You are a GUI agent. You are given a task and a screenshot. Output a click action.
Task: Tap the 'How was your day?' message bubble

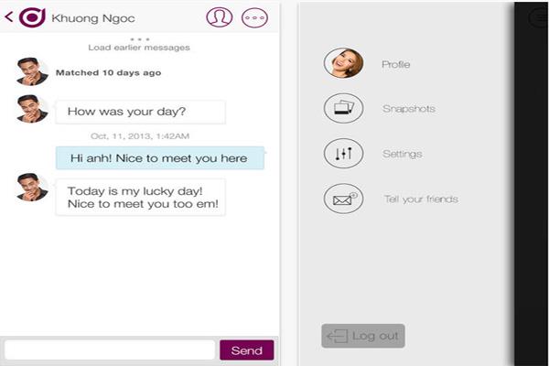(140, 113)
